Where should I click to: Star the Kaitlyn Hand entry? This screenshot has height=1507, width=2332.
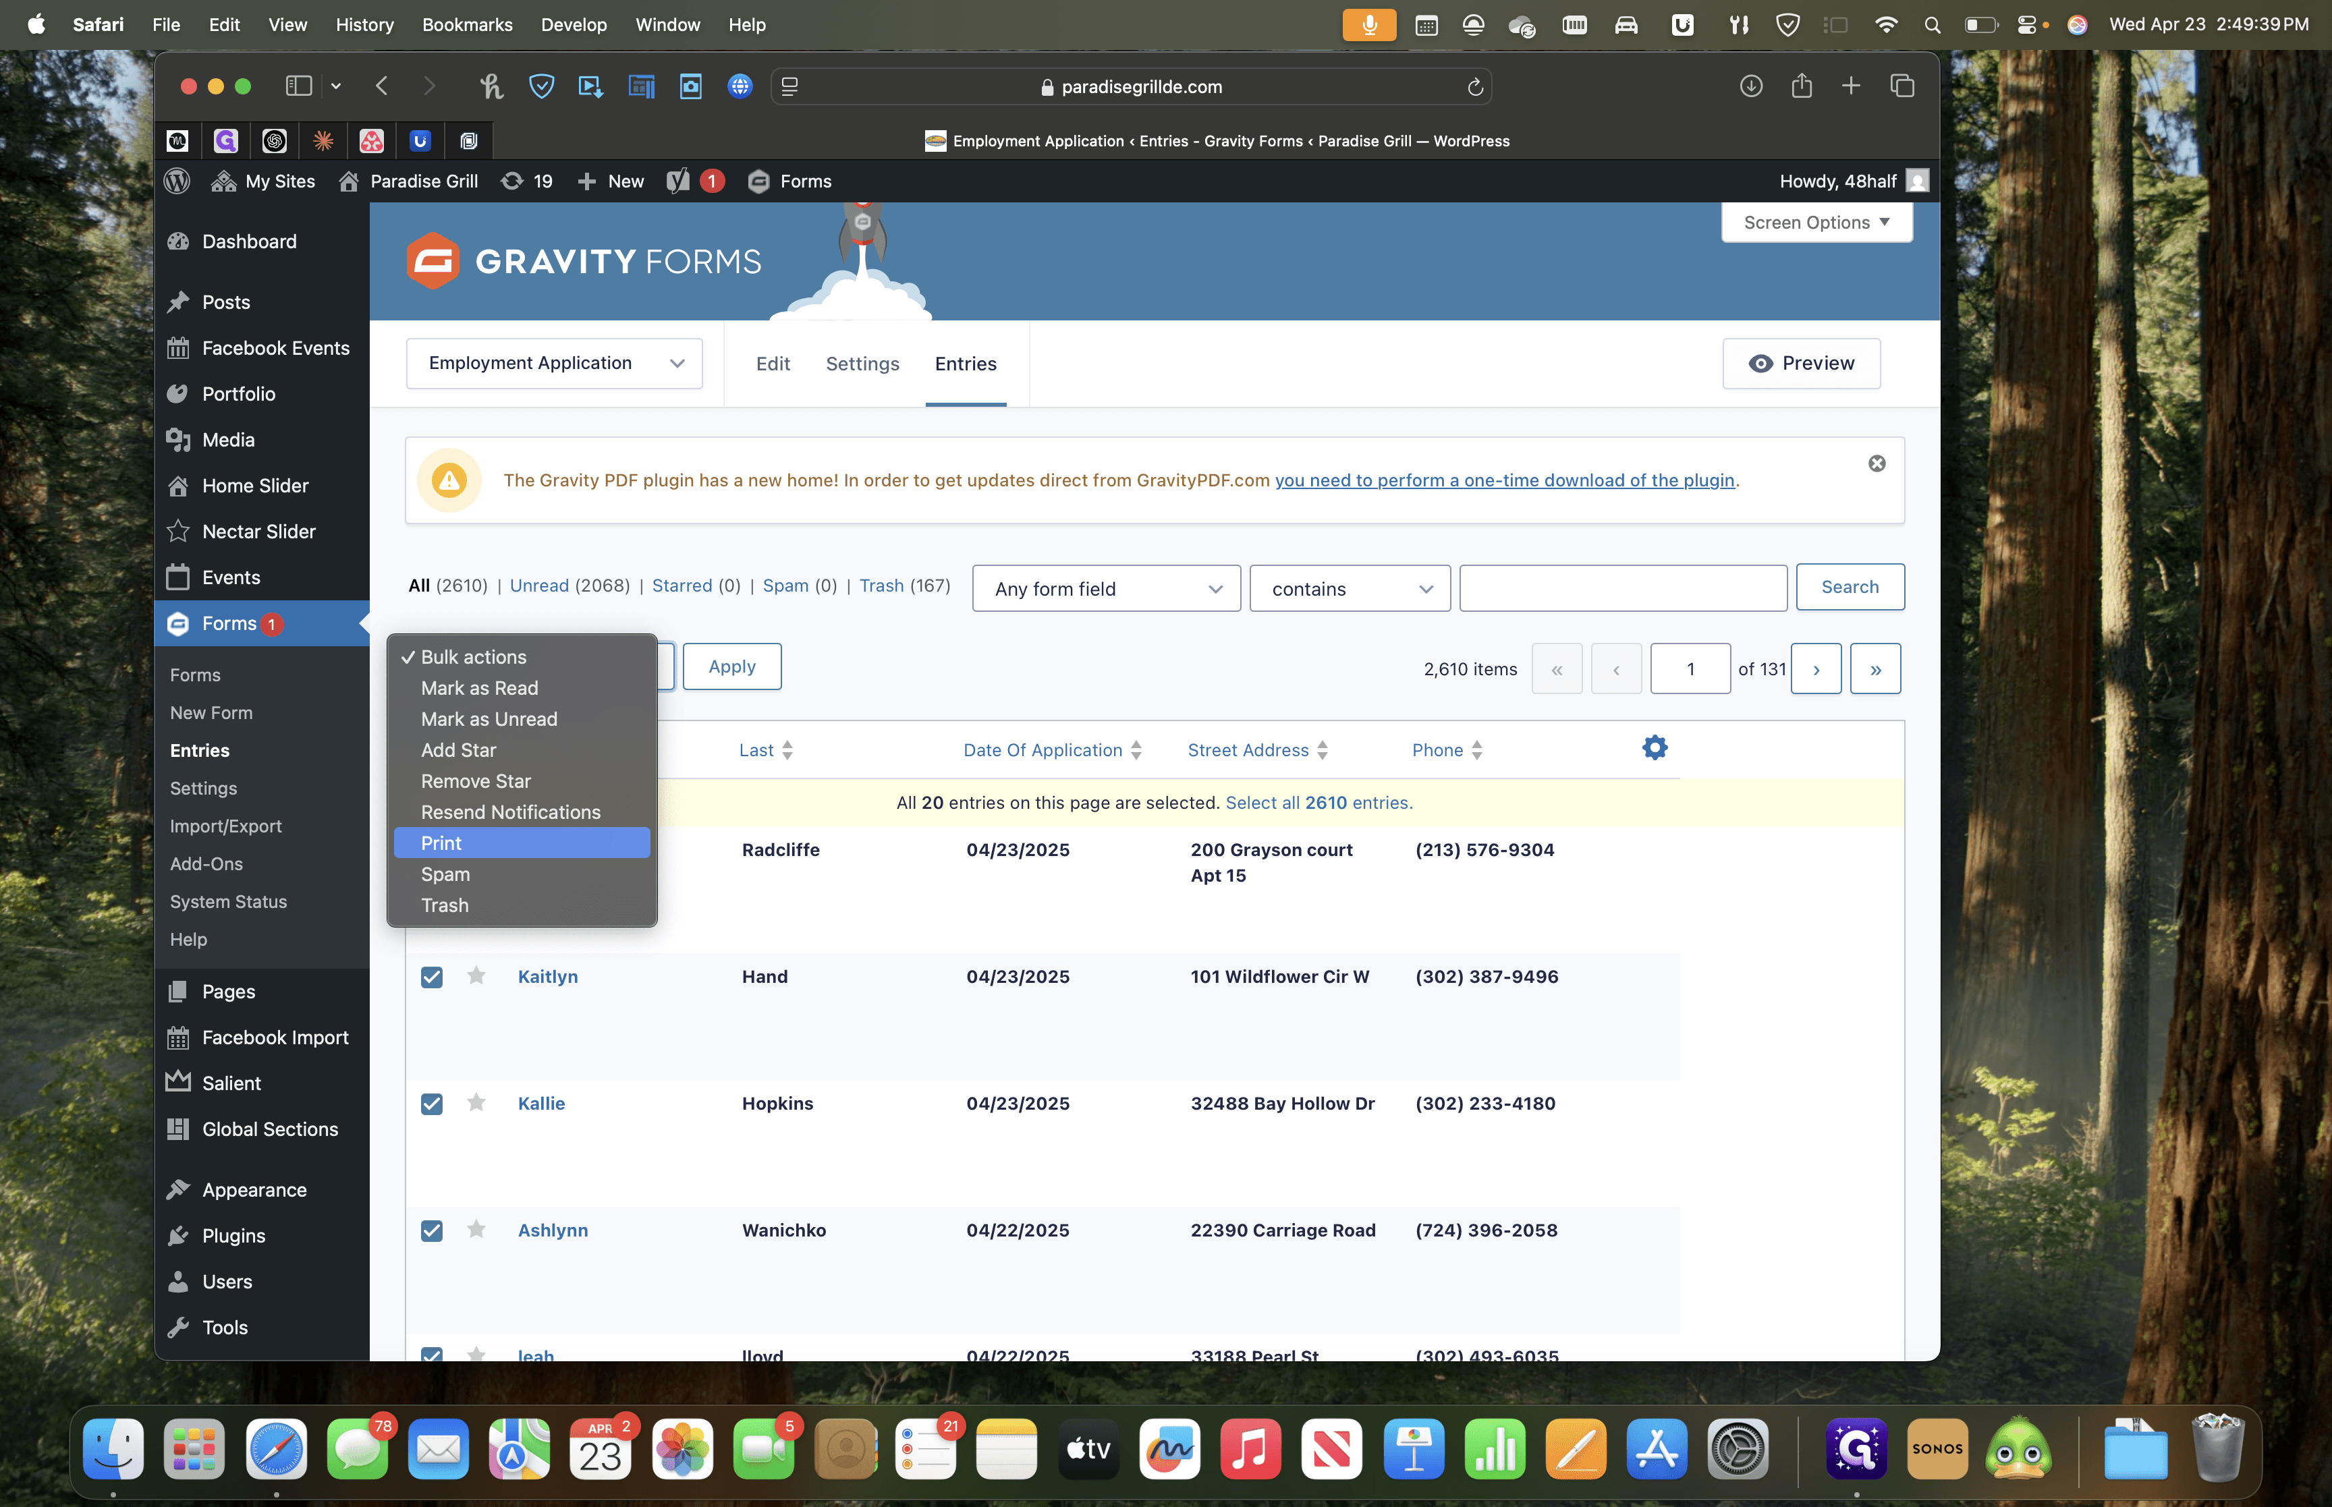tap(476, 975)
